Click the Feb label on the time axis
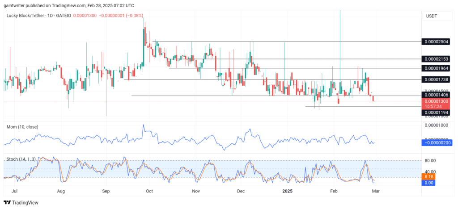The width and height of the screenshot is (458, 209). (334, 192)
